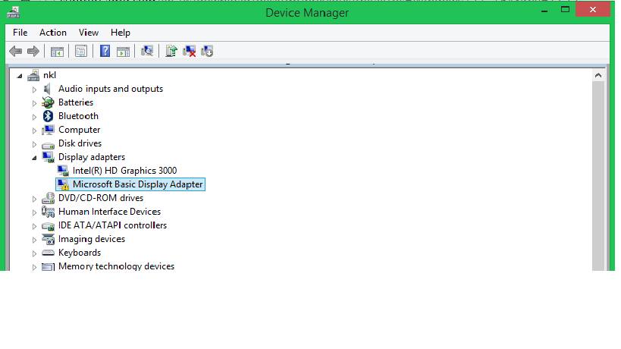Expand the Disk drives node
Image resolution: width=621 pixels, height=349 pixels.
click(34, 144)
